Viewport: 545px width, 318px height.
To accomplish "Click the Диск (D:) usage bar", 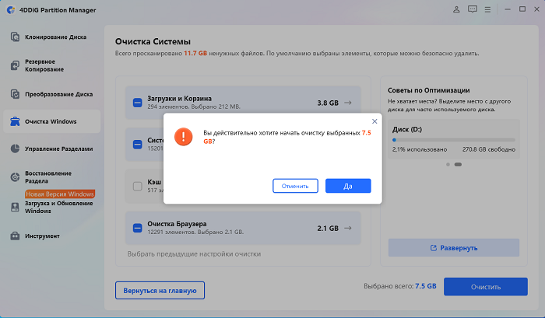I will pos(454,140).
